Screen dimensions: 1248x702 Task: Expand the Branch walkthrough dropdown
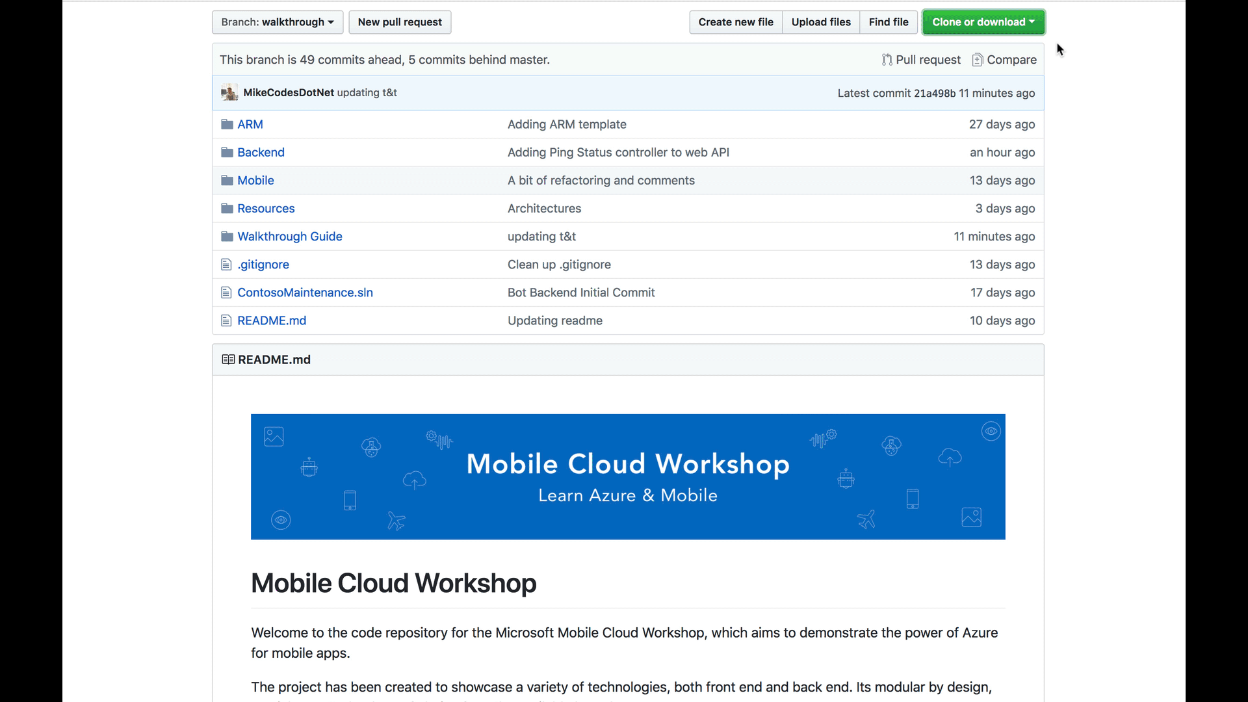coord(275,21)
